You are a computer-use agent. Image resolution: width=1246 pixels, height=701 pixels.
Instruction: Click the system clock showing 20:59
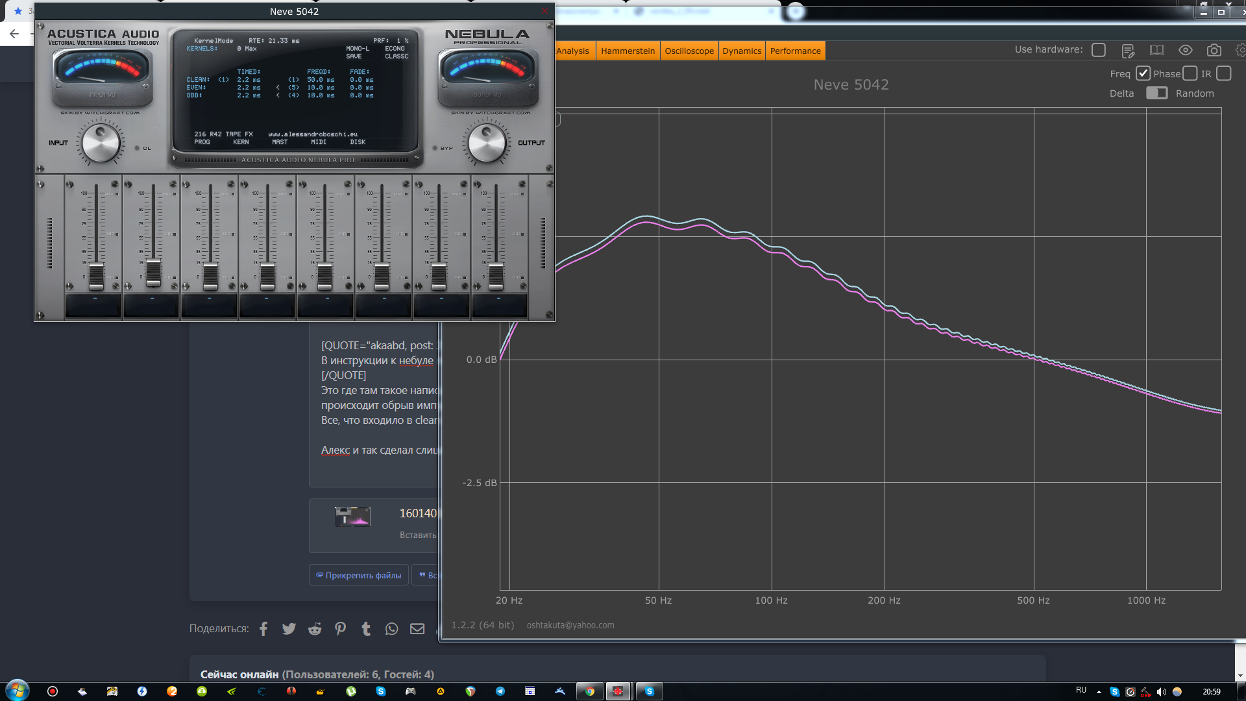pyautogui.click(x=1211, y=691)
